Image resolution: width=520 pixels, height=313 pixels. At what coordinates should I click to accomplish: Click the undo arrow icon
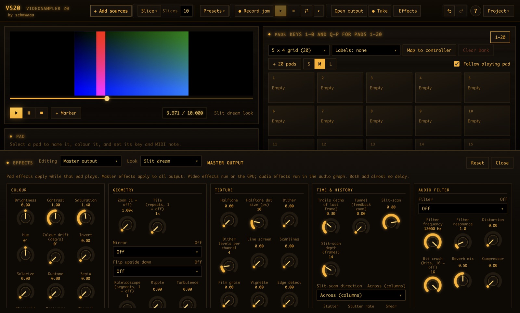pos(449,11)
